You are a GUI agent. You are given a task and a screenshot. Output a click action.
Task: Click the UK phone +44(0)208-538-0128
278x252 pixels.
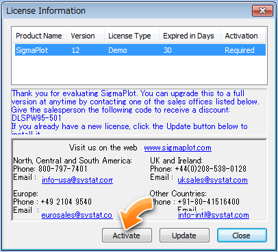[210, 169]
